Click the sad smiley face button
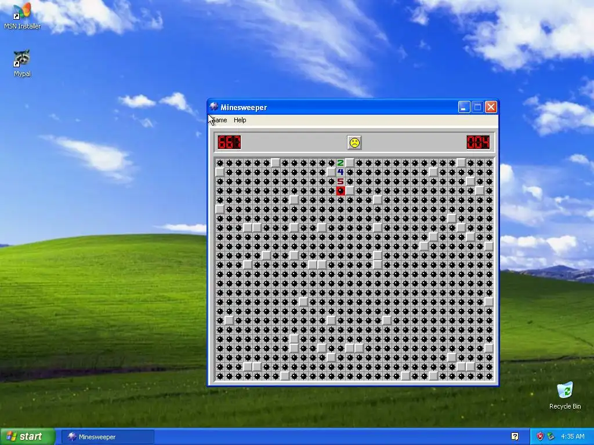 tap(354, 143)
